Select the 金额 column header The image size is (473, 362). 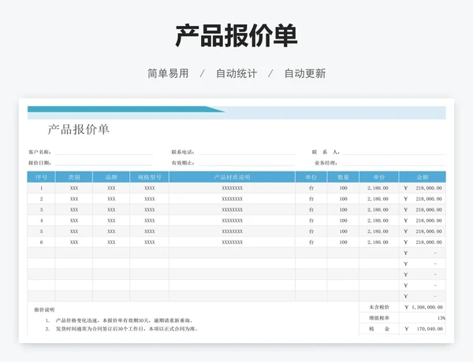(x=423, y=177)
